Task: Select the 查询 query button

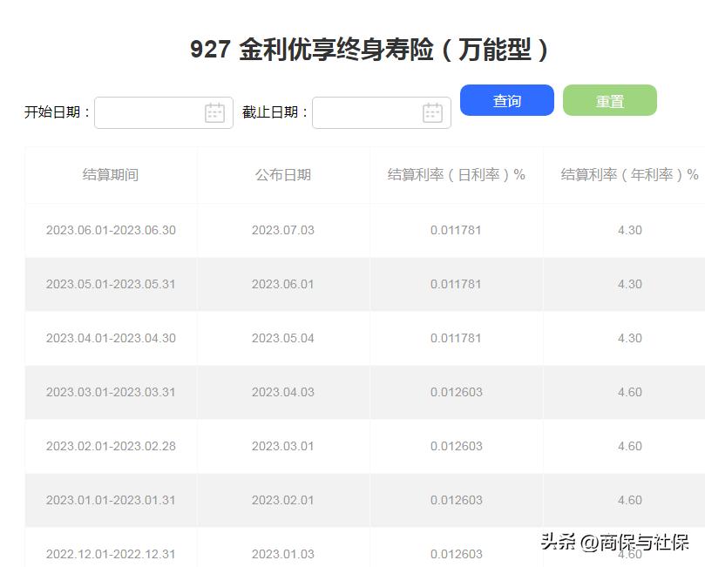Action: 506,100
